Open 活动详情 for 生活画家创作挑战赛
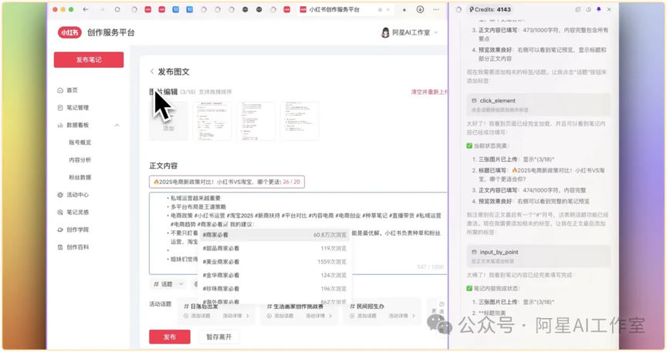Image resolution: width=667 pixels, height=352 pixels. [x=319, y=316]
